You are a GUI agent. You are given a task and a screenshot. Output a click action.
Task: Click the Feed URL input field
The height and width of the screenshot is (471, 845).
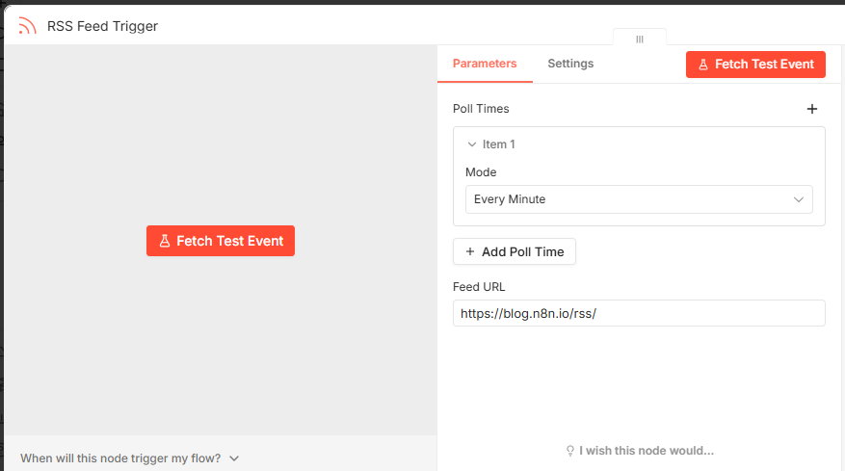[639, 313]
